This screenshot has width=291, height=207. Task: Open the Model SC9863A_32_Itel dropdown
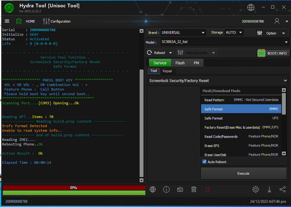pos(225,42)
